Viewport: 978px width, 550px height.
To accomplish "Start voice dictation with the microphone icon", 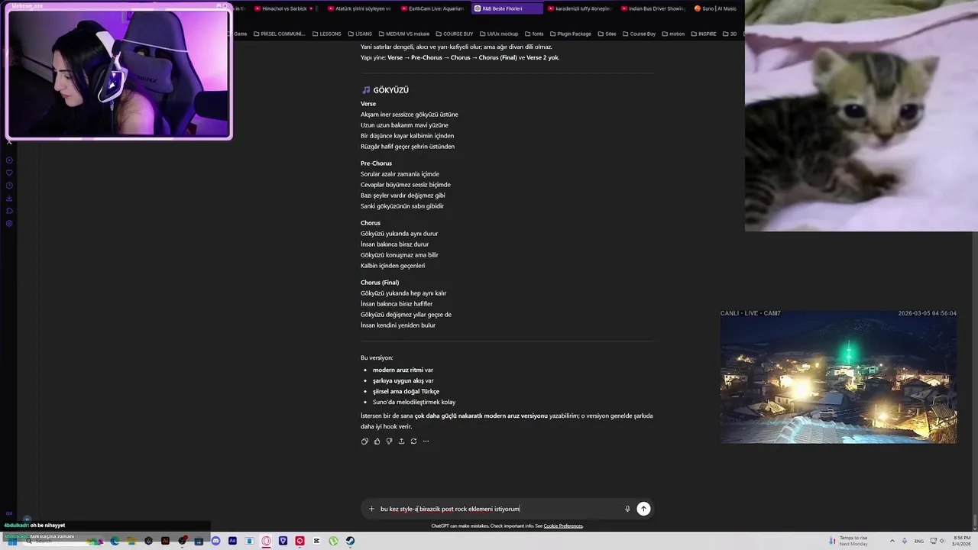I will click(x=627, y=509).
